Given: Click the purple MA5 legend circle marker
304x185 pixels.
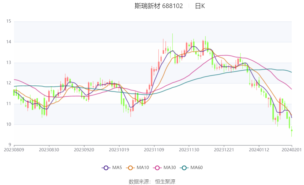Looking at the screenshot, I should [106, 168].
